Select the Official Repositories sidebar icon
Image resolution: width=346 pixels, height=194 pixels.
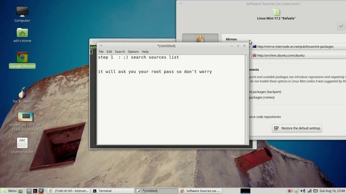201,38
